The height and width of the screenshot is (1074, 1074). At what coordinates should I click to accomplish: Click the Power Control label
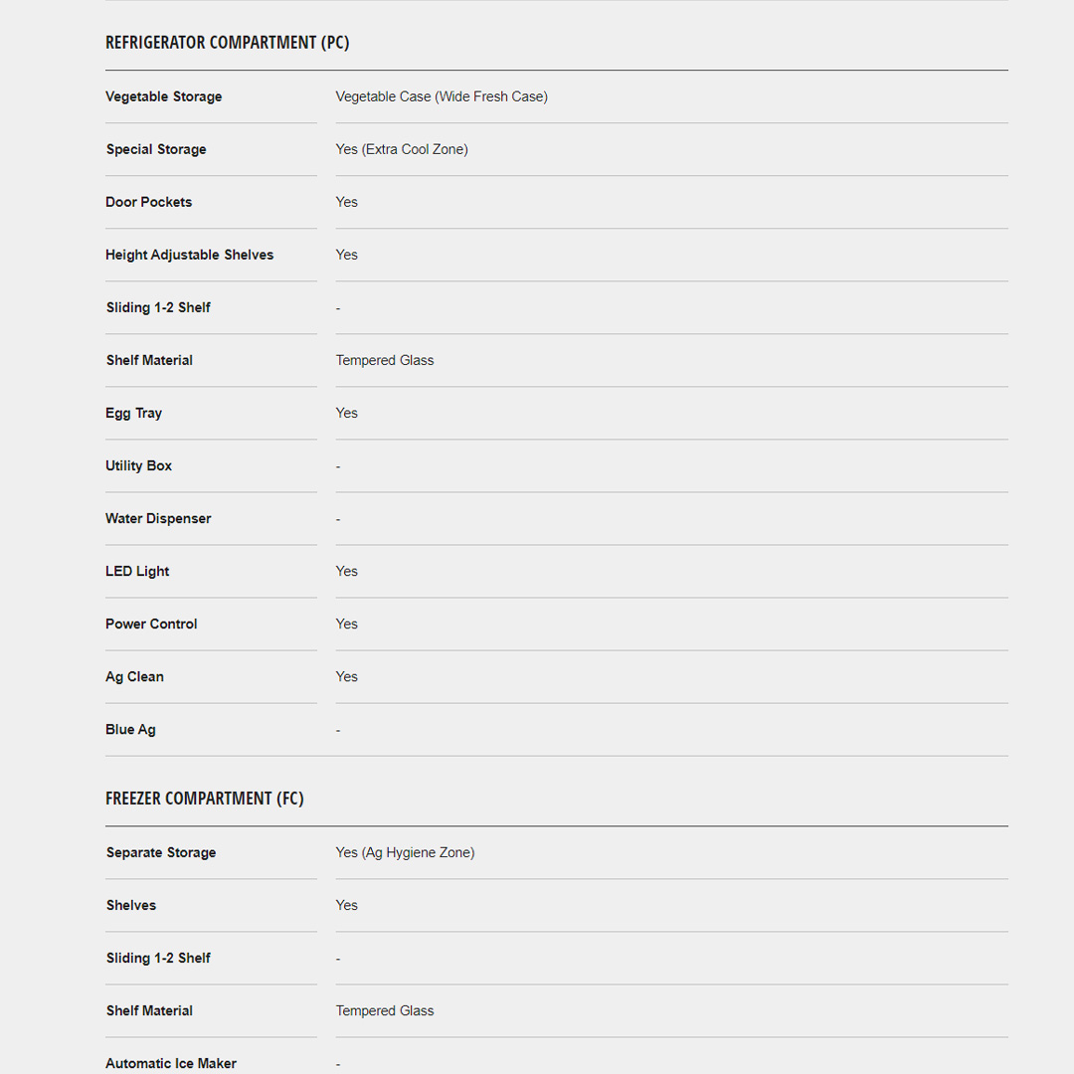pyautogui.click(x=151, y=624)
